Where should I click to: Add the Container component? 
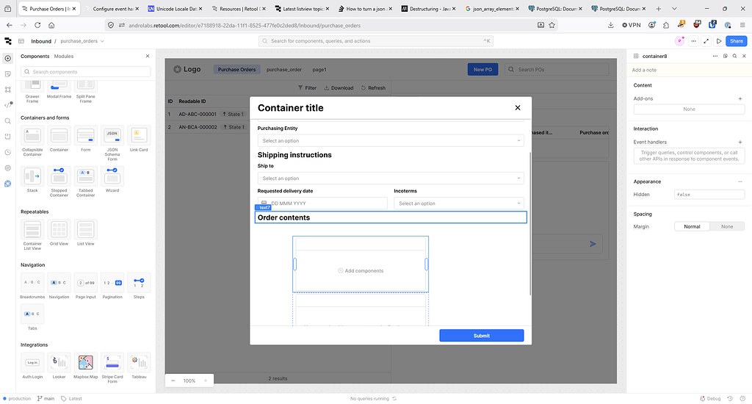(59, 139)
